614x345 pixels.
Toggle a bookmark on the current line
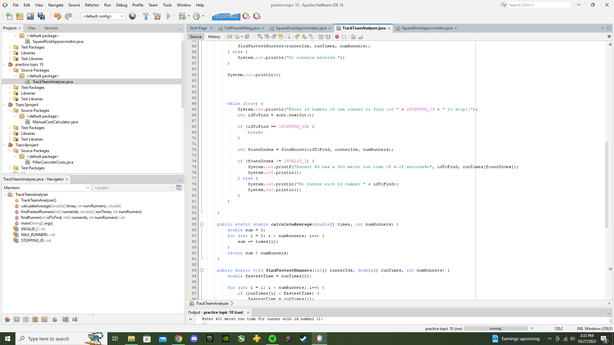coord(311,37)
